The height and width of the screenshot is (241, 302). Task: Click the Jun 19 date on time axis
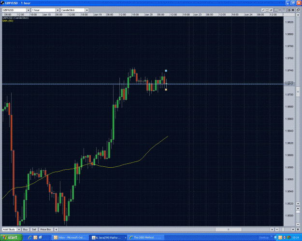[98, 14]
